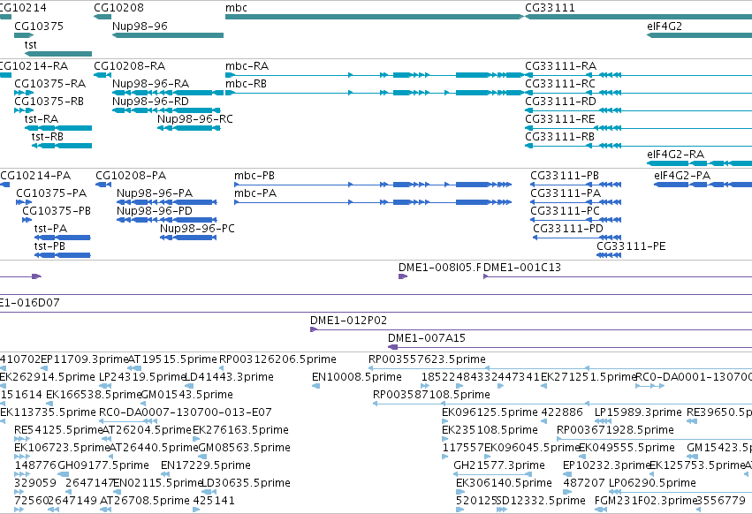Select the RP003557623.5prime EST
The height and width of the screenshot is (514, 752).
click(560, 368)
